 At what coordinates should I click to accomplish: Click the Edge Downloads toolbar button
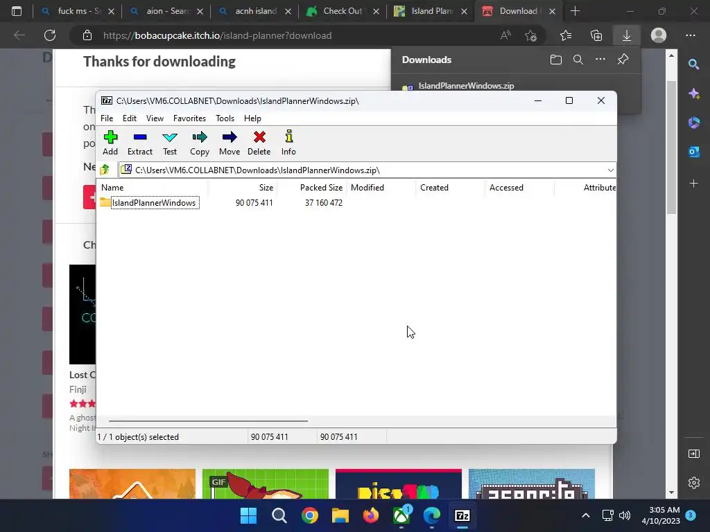pyautogui.click(x=627, y=35)
